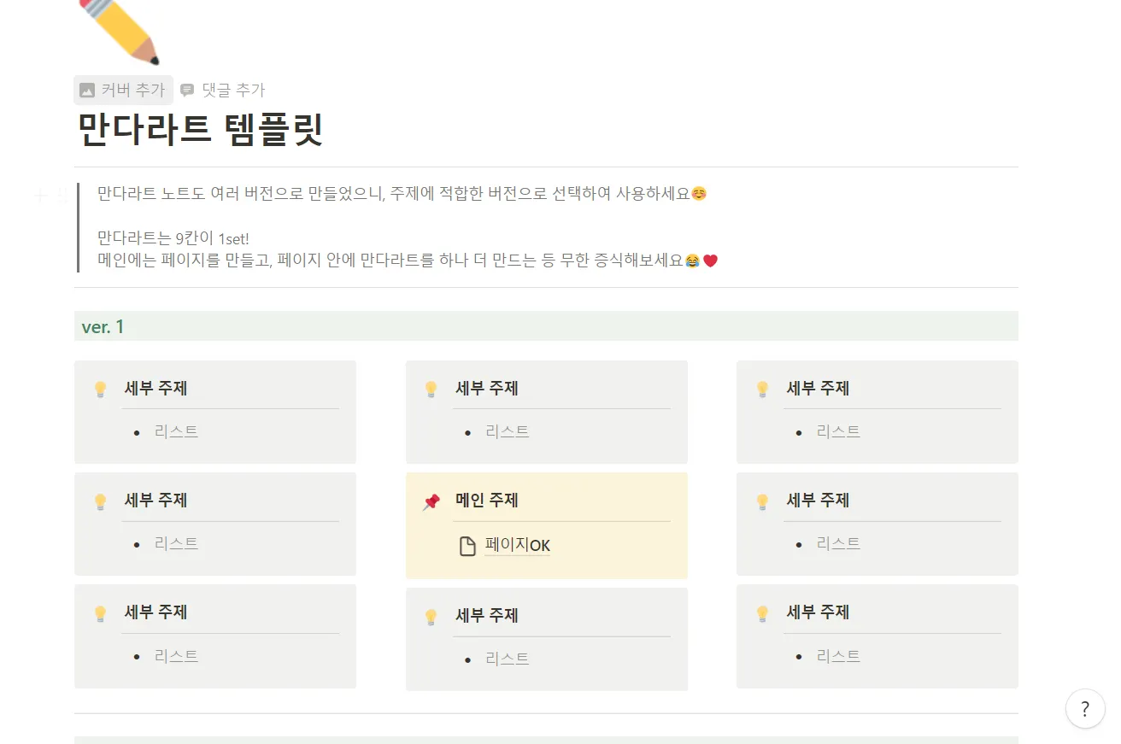
Task: Open the 페이지OK subpage link
Action: click(517, 545)
